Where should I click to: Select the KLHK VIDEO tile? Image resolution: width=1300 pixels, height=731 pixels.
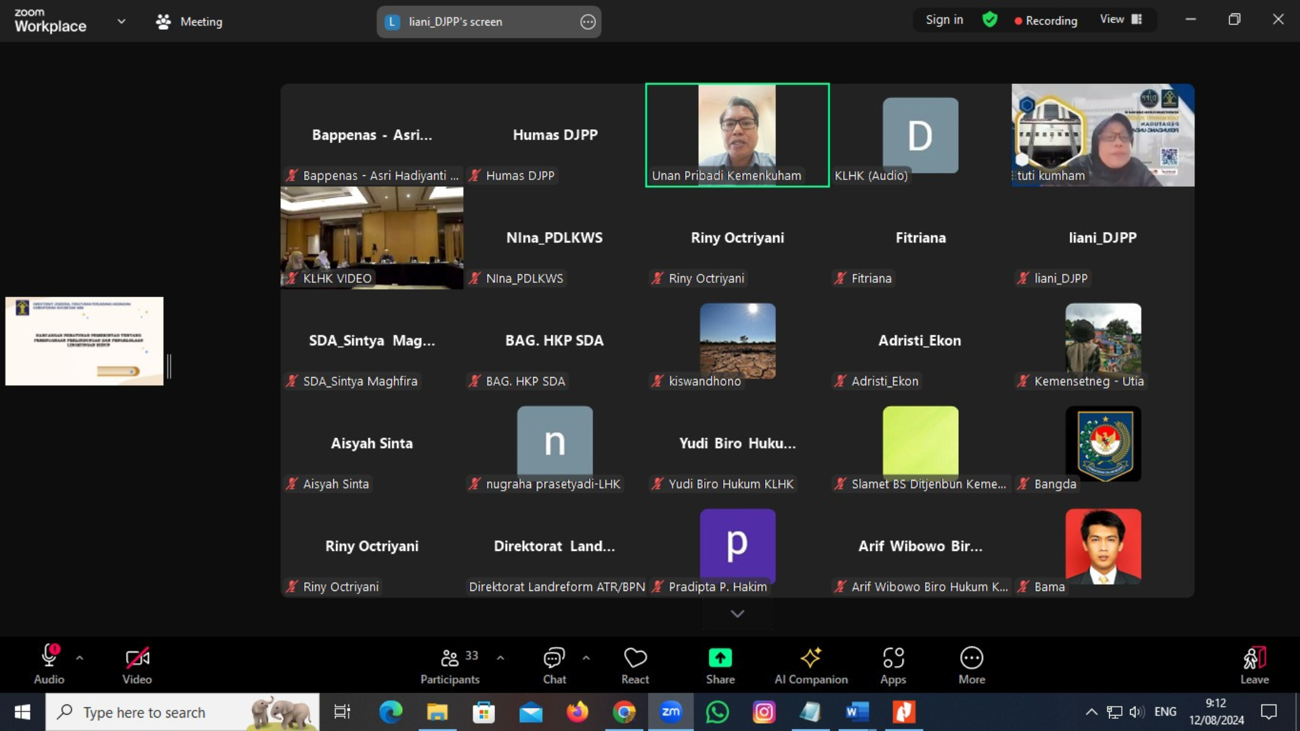[372, 238]
